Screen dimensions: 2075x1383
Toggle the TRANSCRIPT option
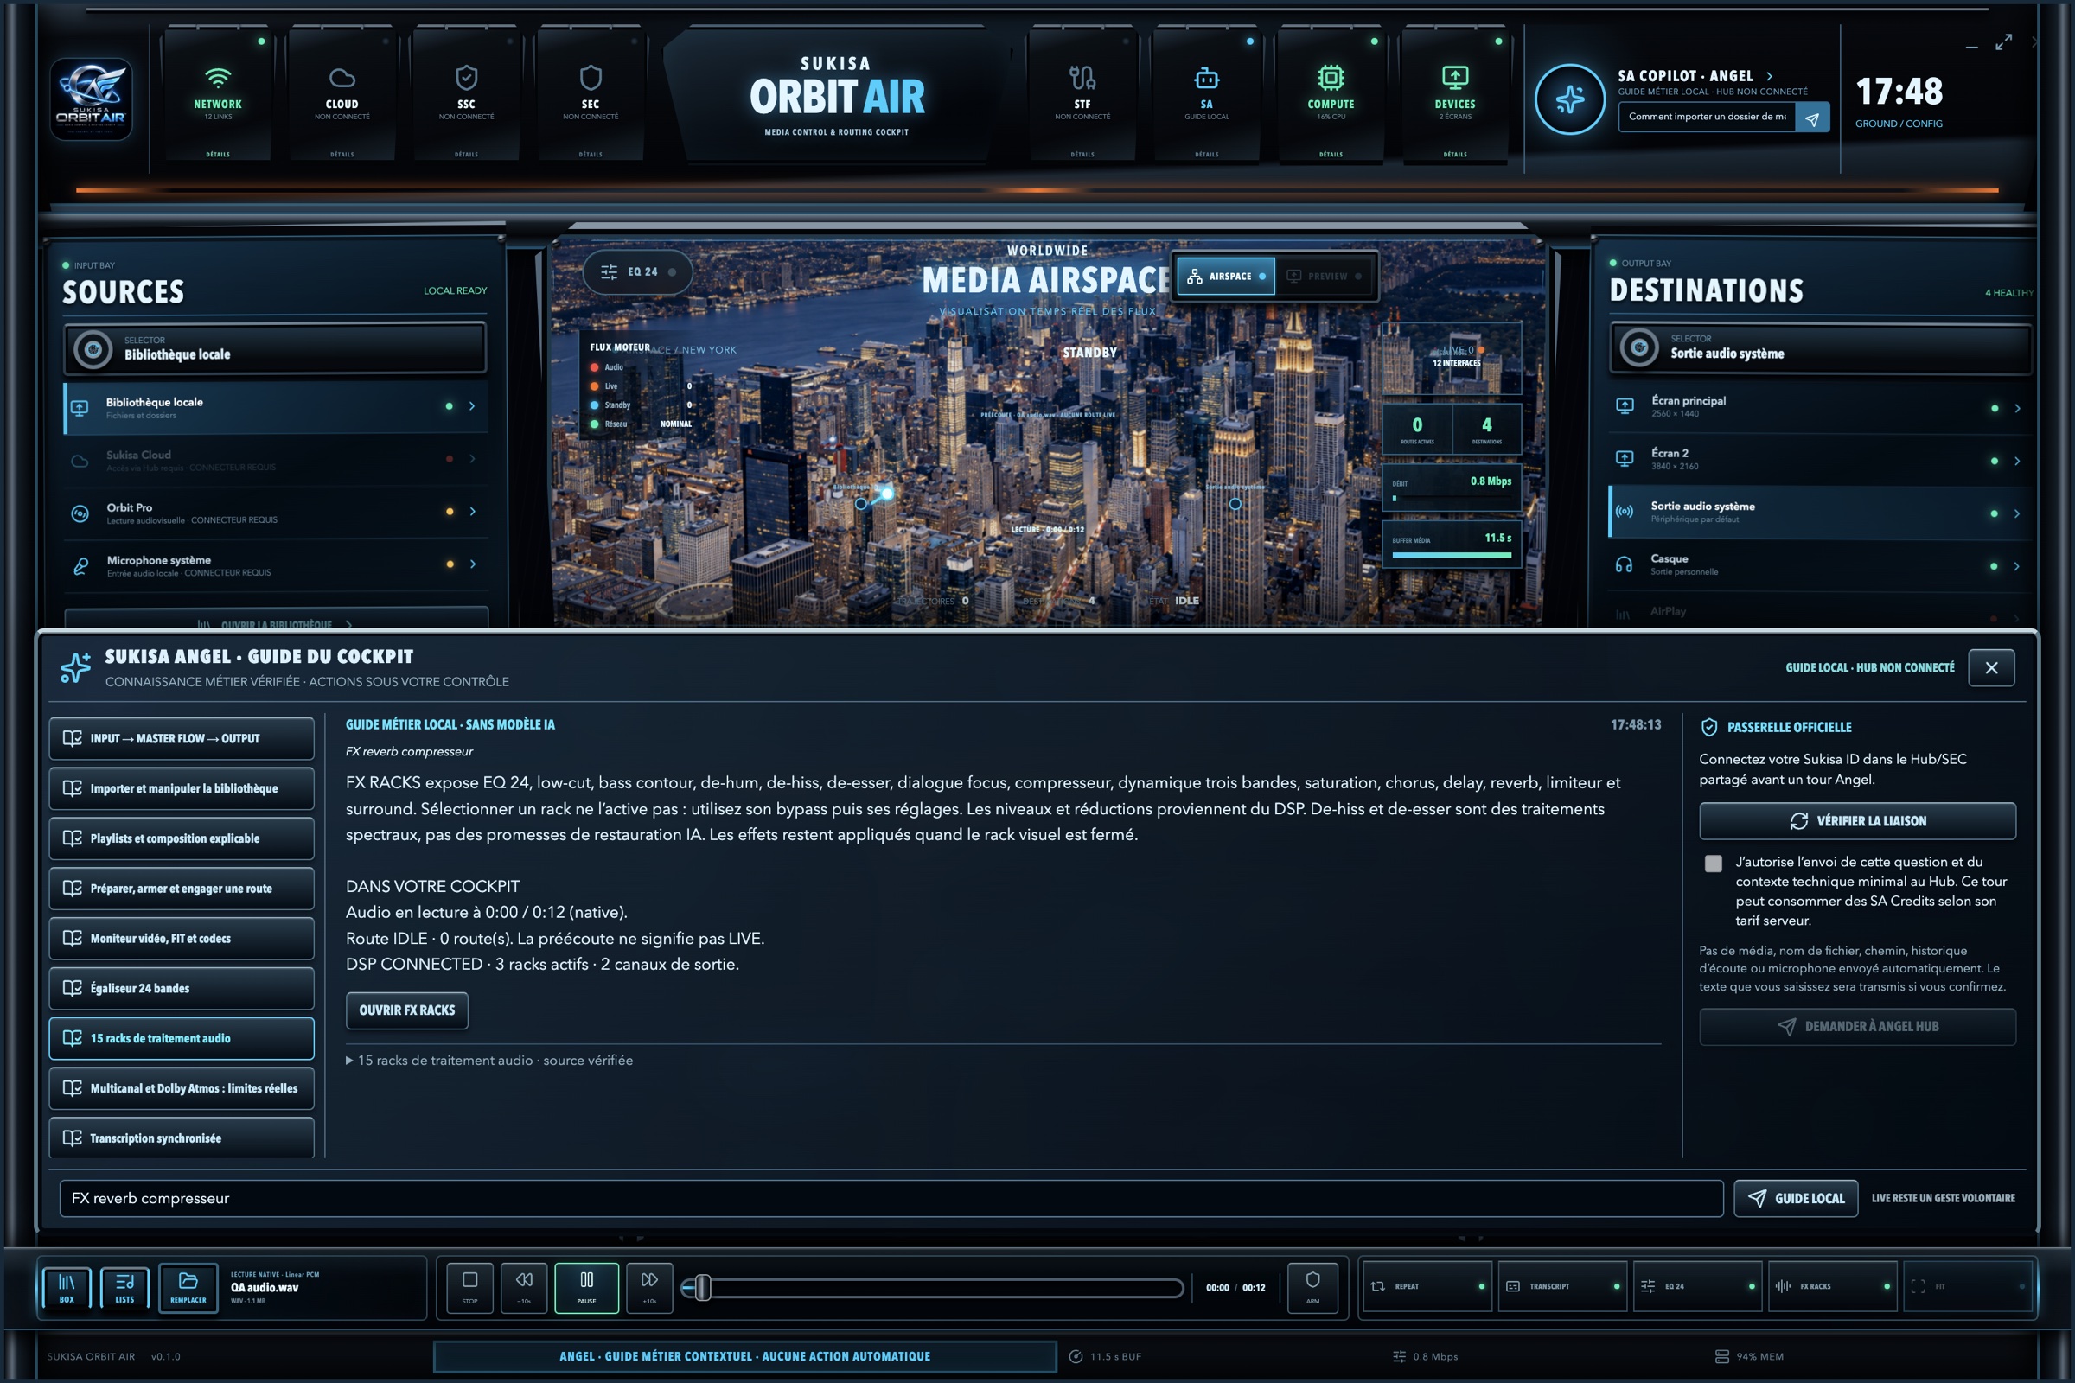pyautogui.click(x=1561, y=1286)
